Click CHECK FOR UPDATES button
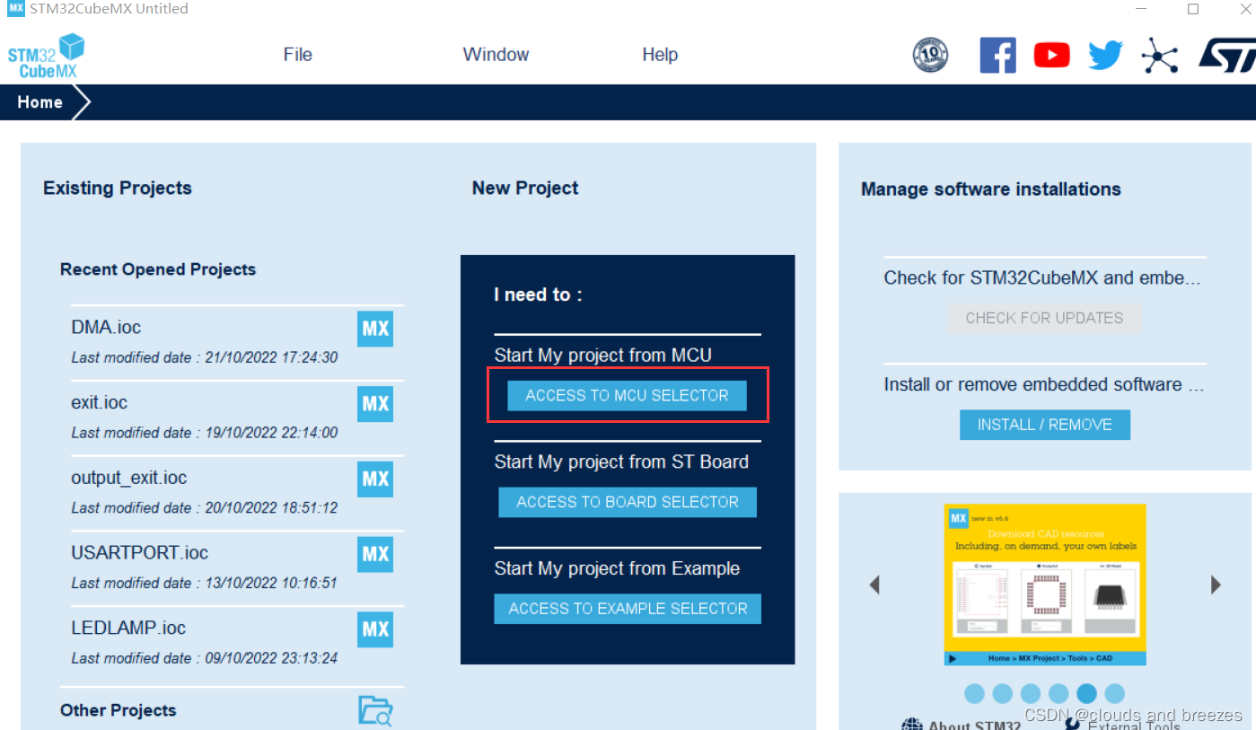Screen dimensions: 1256x730 1045,318
